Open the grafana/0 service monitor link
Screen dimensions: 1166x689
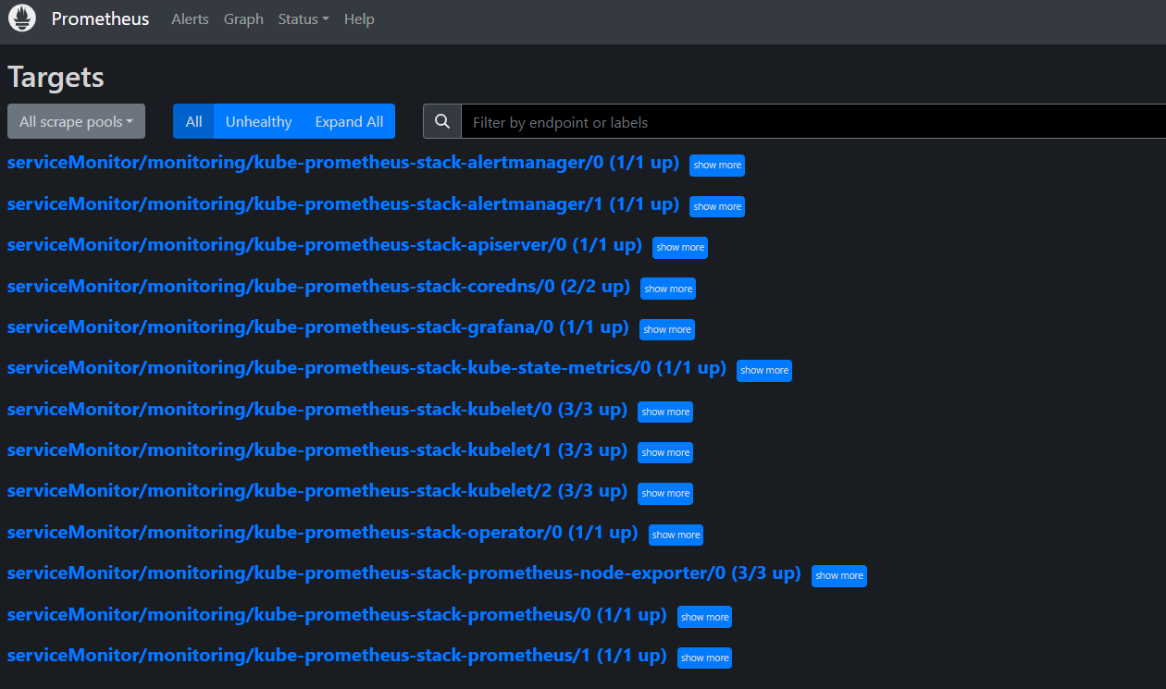point(317,327)
